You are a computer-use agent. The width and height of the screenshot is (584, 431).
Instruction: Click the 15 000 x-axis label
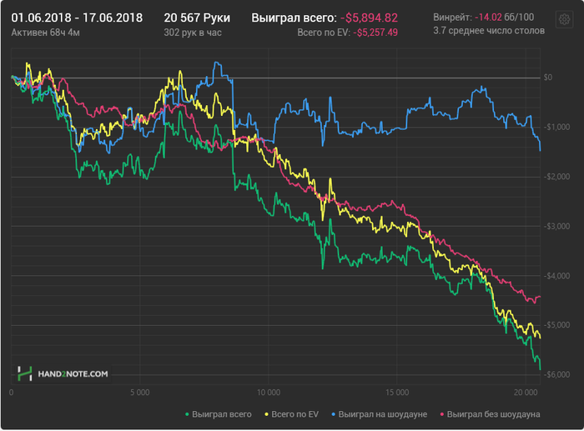click(397, 393)
